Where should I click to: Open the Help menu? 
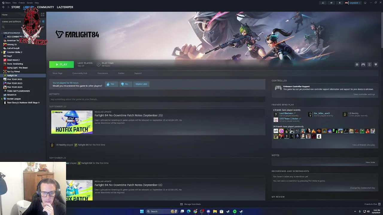pos(37,3)
